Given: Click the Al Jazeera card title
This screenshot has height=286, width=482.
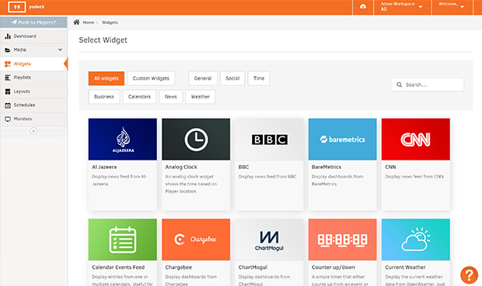Looking at the screenshot, I should (104, 167).
